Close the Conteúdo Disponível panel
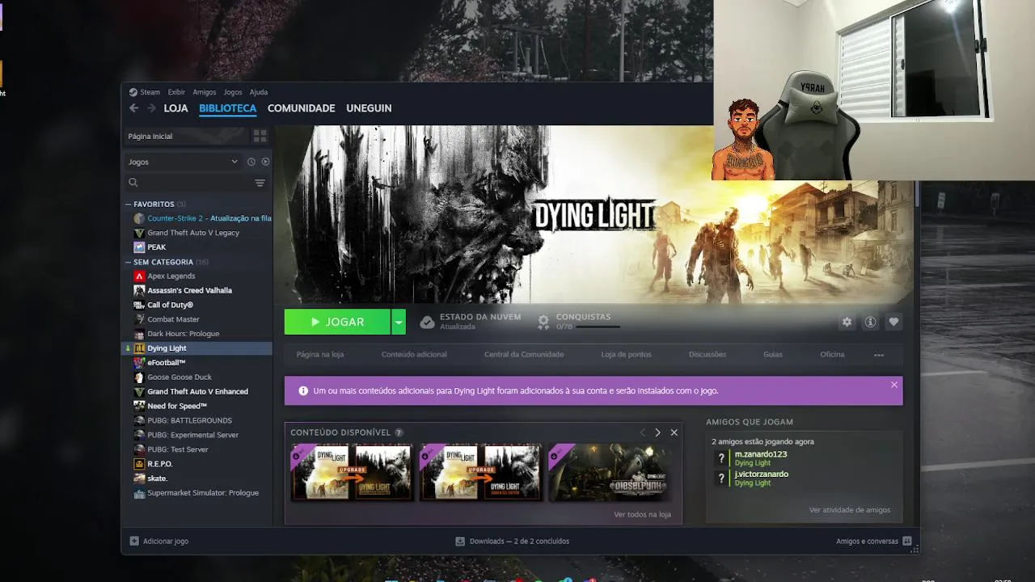The width and height of the screenshot is (1035, 582). click(674, 432)
